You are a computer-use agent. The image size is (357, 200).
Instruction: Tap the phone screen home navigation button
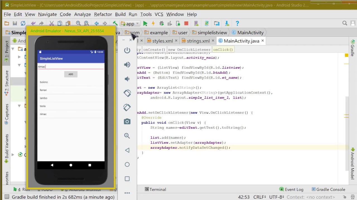coord(71,165)
